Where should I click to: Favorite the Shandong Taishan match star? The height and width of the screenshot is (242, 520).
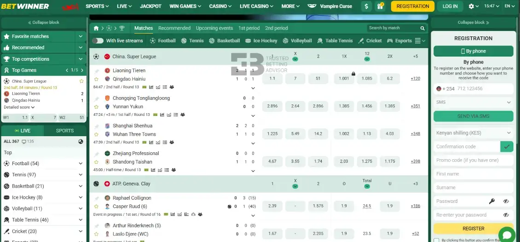click(96, 162)
